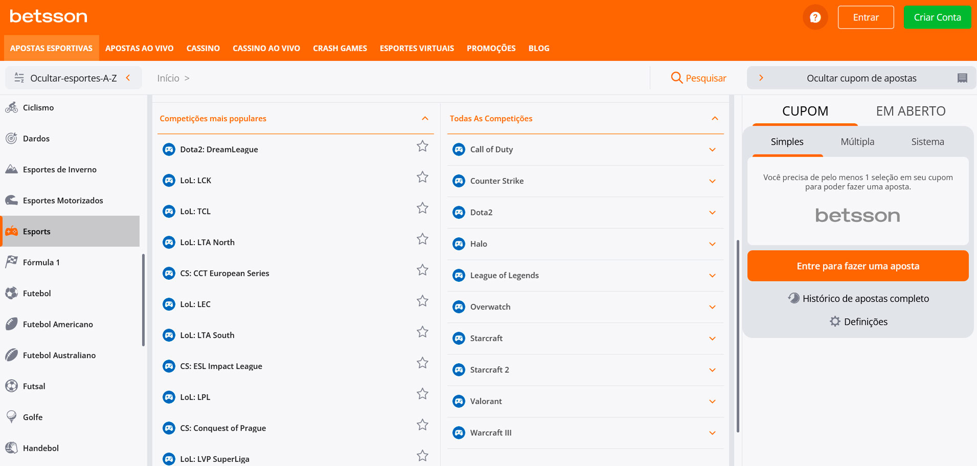Toggle the favorite star for LoL: LEC
977x466 pixels.
click(x=422, y=301)
